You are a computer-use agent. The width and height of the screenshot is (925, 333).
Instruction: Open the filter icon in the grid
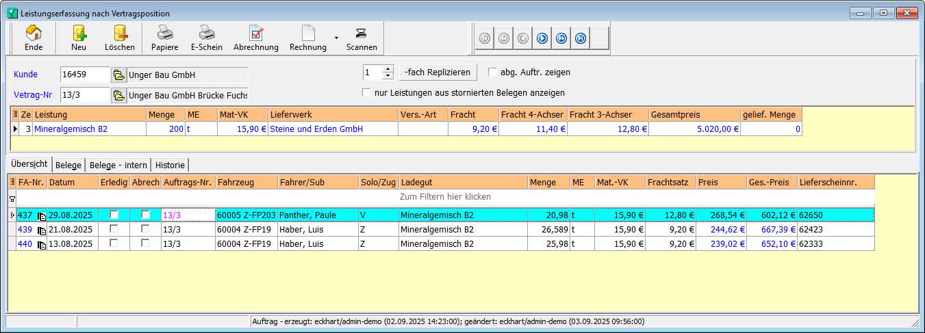pos(11,198)
